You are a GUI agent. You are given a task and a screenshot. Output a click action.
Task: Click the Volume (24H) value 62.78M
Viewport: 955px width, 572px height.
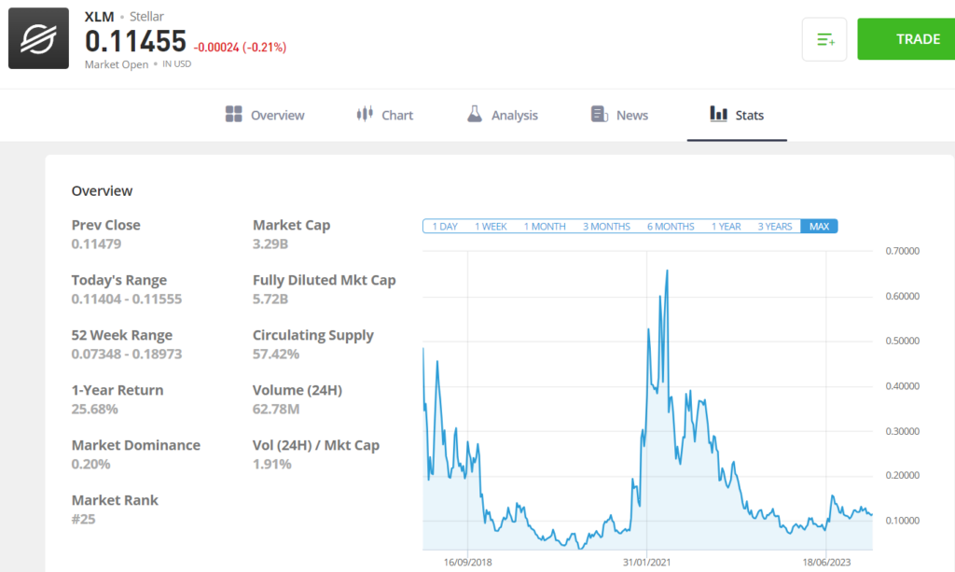pos(276,409)
